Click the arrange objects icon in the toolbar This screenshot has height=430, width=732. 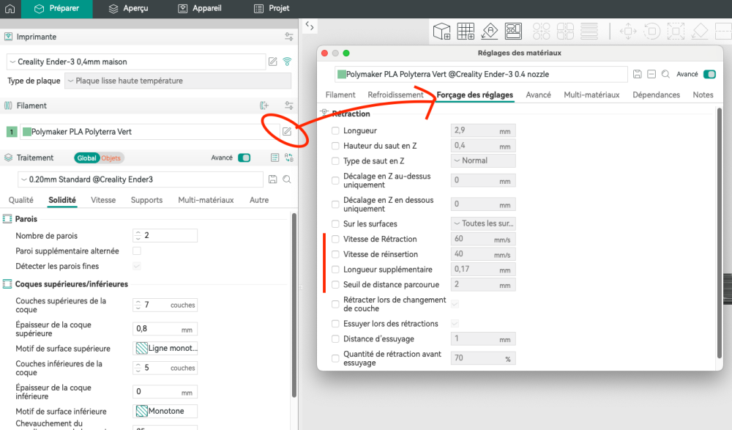point(513,31)
